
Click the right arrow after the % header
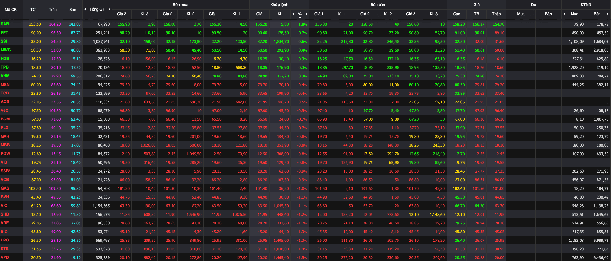coord(307,14)
